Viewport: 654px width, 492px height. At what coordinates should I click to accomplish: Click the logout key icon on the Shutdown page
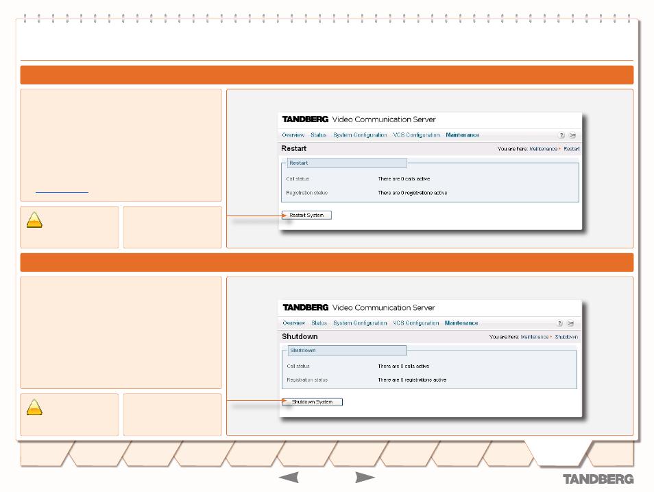coord(570,323)
